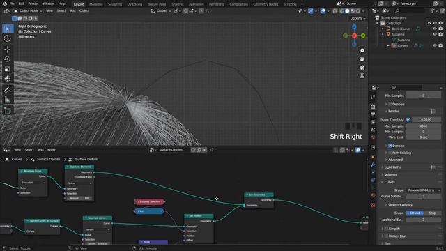Toggle camera view icon in viewport

362,68
